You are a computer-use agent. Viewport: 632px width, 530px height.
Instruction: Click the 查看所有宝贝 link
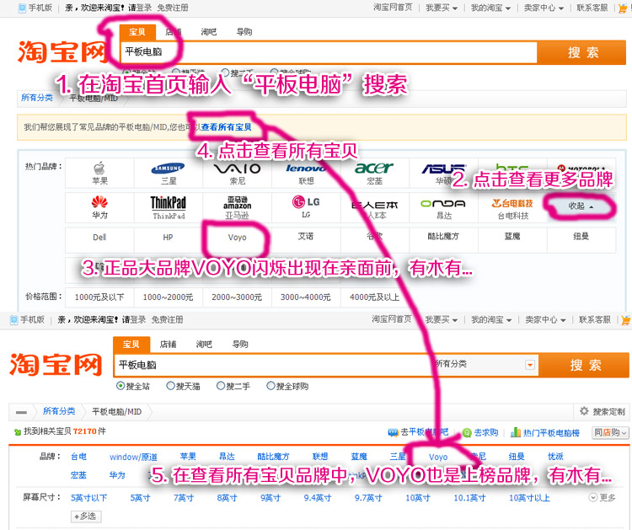(x=226, y=127)
